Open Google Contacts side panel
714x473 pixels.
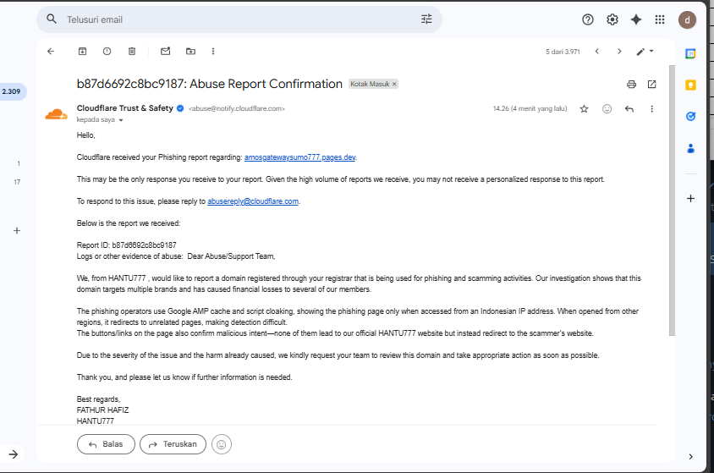pos(691,148)
